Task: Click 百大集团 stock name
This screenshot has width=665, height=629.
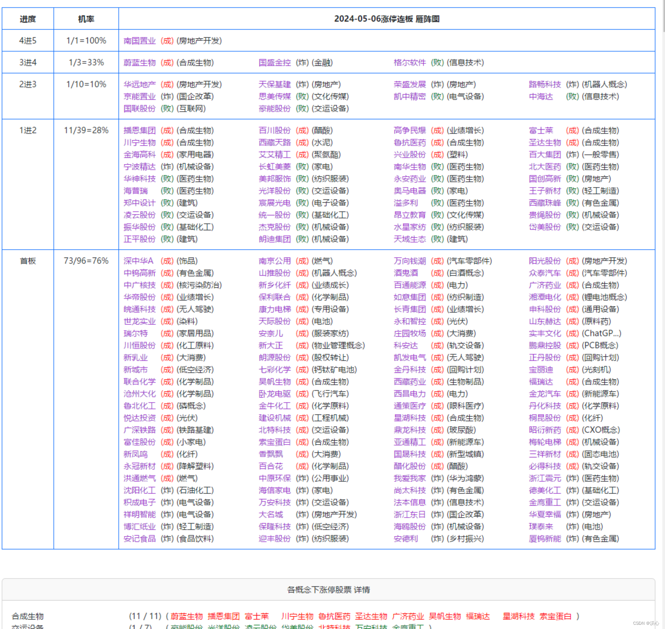Action: coord(545,154)
